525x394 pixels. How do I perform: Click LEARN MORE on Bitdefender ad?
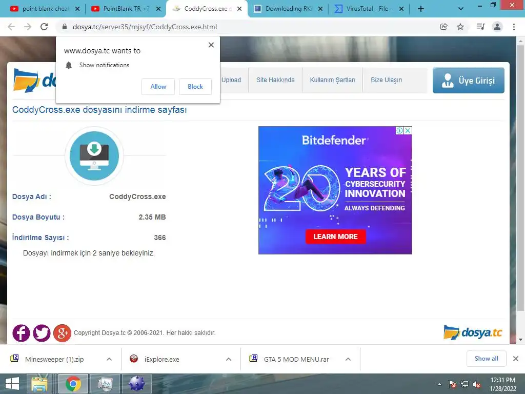click(335, 237)
